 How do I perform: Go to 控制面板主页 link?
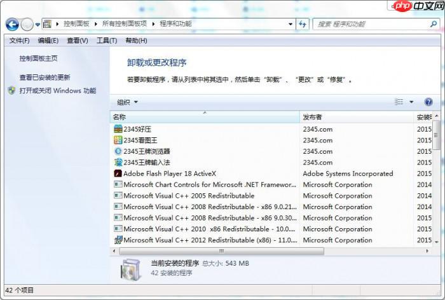point(38,58)
